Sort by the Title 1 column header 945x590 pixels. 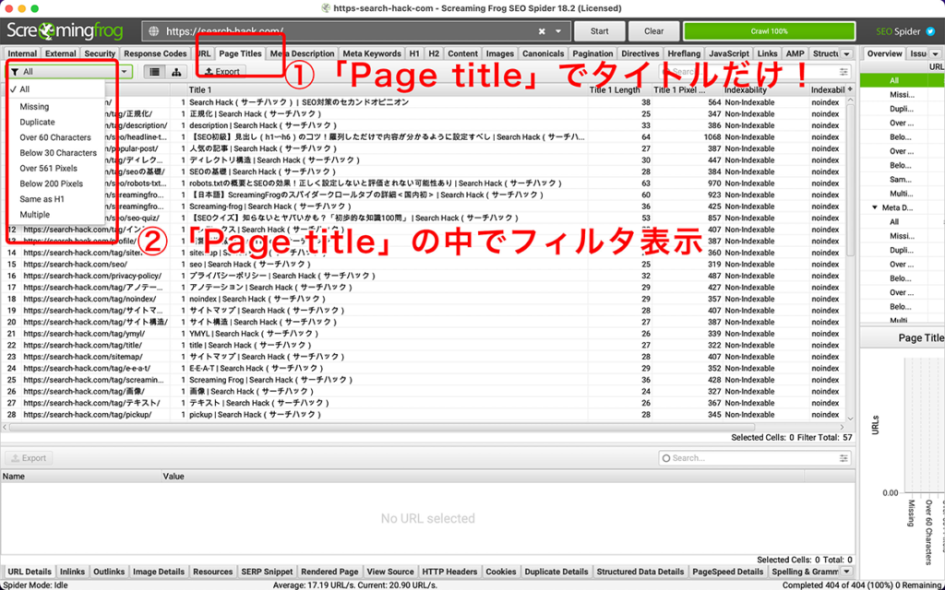(x=387, y=89)
